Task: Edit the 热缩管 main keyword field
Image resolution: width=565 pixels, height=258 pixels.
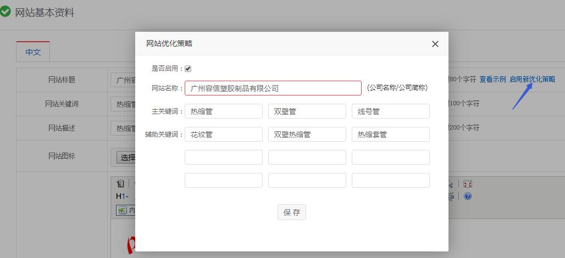Action: pyautogui.click(x=223, y=111)
